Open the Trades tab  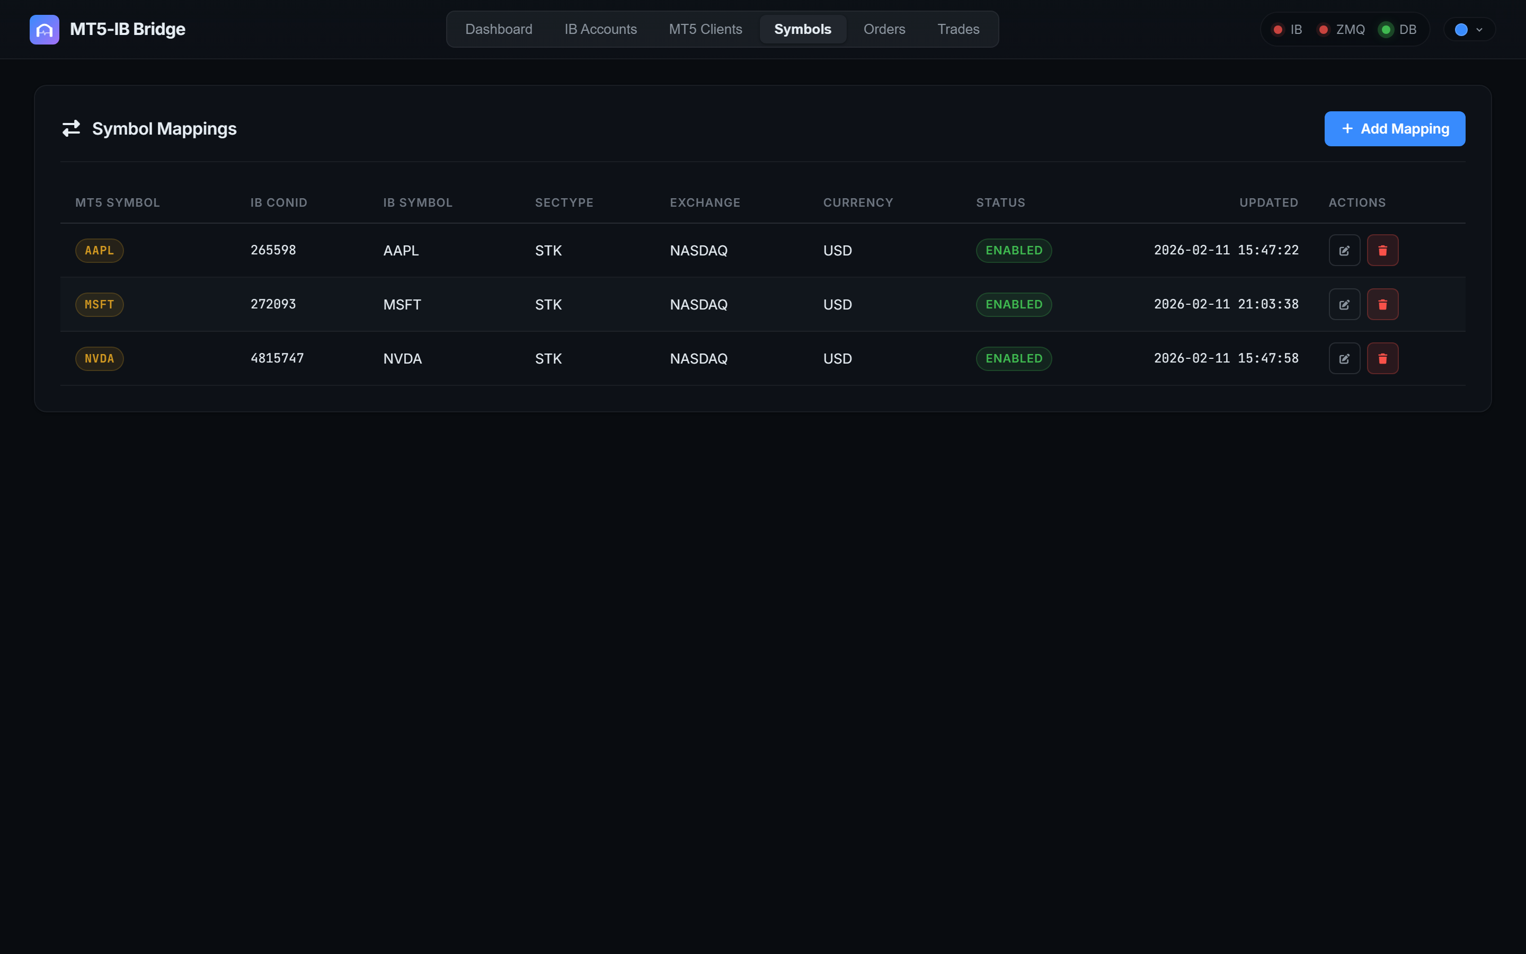[x=958, y=30]
